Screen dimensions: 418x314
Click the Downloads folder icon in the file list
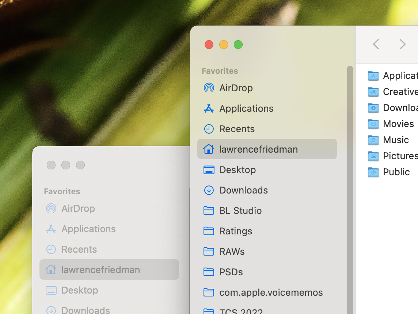click(373, 108)
